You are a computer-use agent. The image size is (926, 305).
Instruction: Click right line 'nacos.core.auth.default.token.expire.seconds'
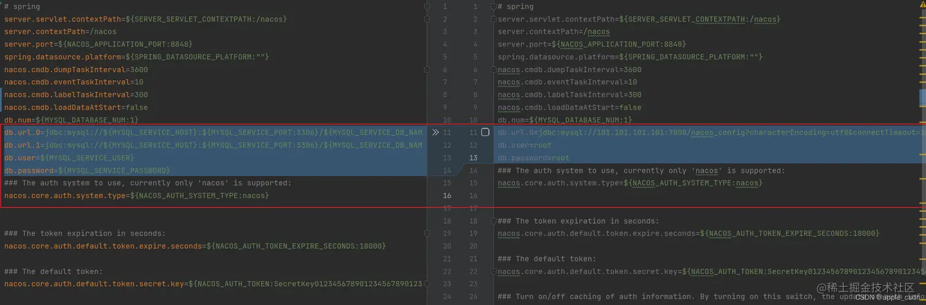[x=688, y=233]
